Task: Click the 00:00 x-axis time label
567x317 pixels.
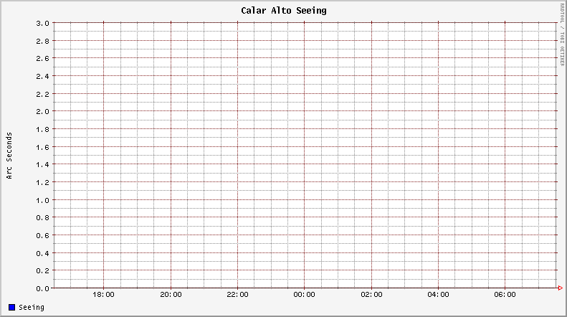Action: pos(304,295)
